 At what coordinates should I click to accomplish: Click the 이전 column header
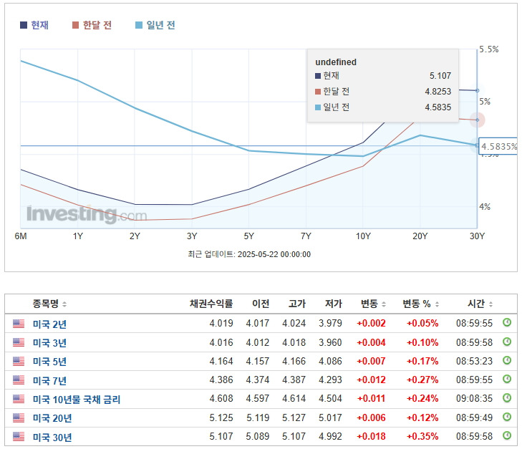tap(261, 304)
